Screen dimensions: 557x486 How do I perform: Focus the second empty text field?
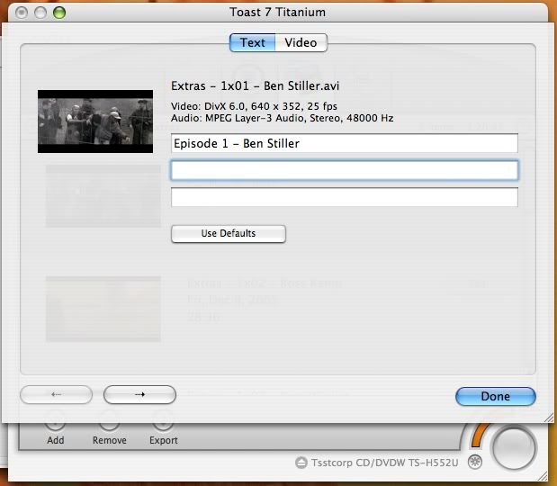pyautogui.click(x=345, y=170)
